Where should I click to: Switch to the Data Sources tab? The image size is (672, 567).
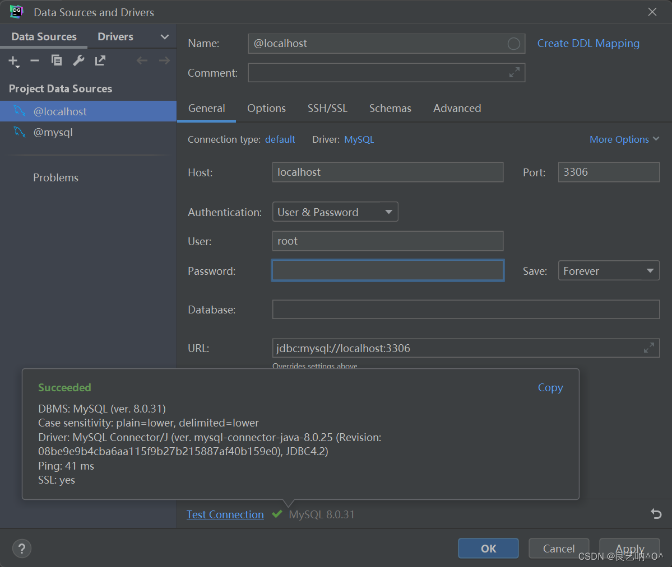[44, 37]
